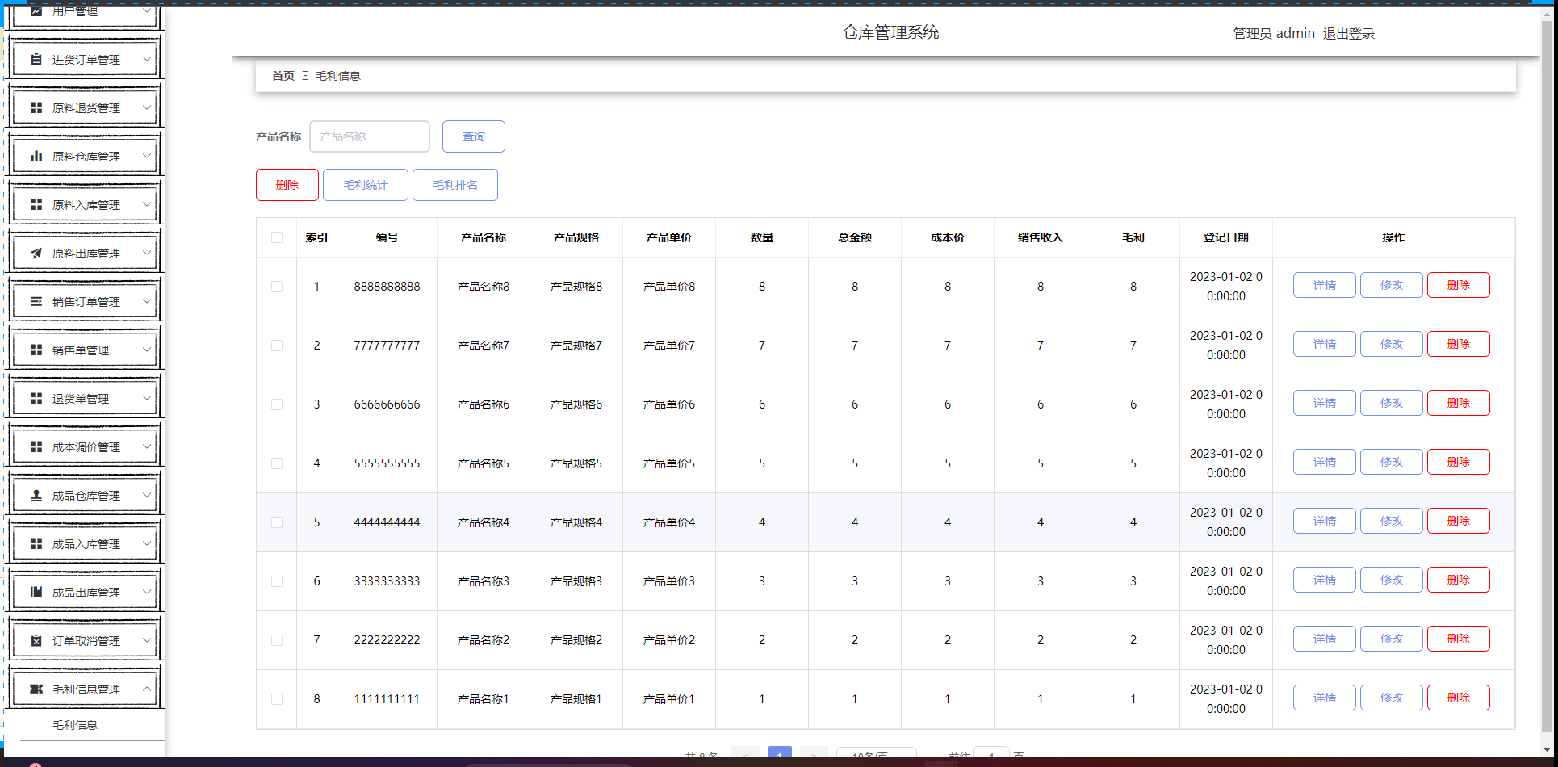Image resolution: width=1558 pixels, height=767 pixels.
Task: Check the row with 编号 2222222222
Action: (277, 640)
